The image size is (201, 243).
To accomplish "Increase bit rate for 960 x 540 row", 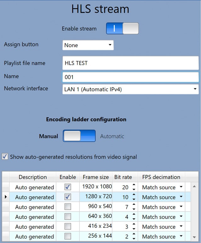I will coord(134,205).
